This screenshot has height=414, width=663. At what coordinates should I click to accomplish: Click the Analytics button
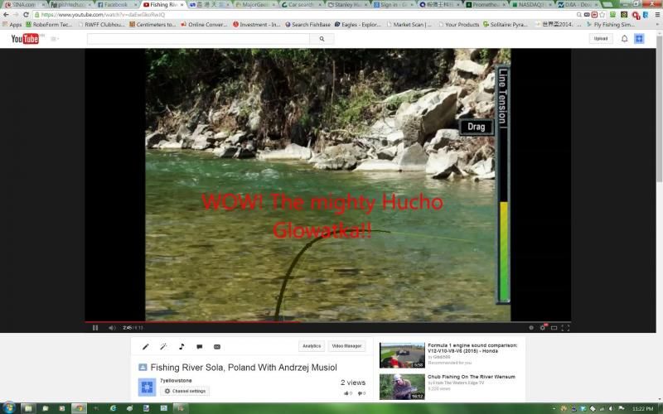pyautogui.click(x=312, y=346)
